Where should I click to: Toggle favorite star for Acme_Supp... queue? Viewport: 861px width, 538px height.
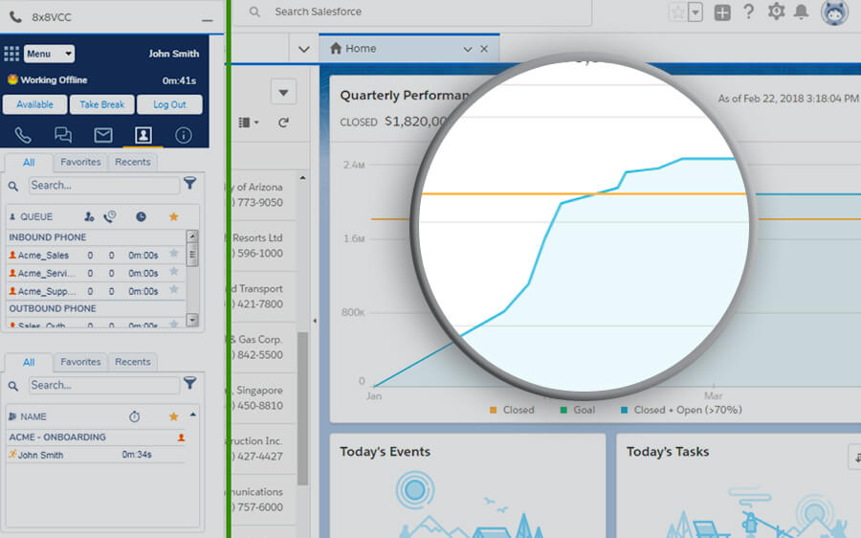[173, 290]
